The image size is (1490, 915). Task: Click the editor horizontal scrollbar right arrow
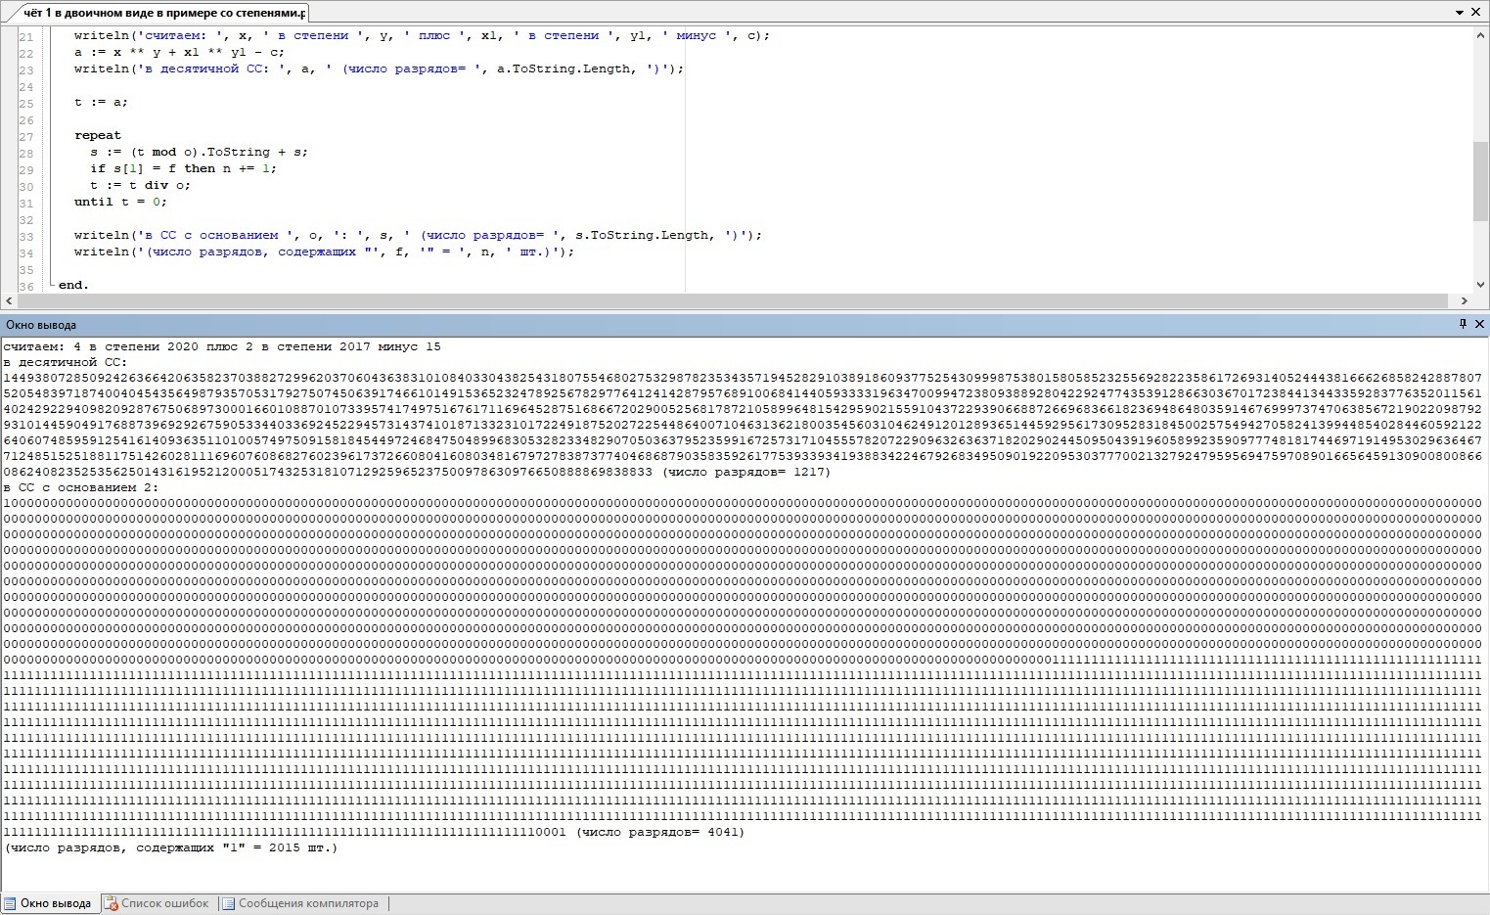pyautogui.click(x=1465, y=300)
